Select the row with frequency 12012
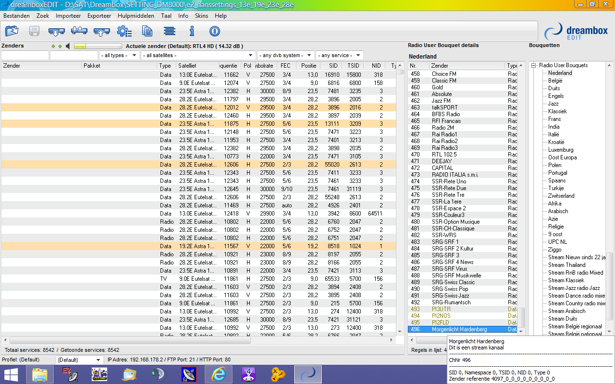The height and width of the screenshot is (384, 615). click(x=198, y=108)
